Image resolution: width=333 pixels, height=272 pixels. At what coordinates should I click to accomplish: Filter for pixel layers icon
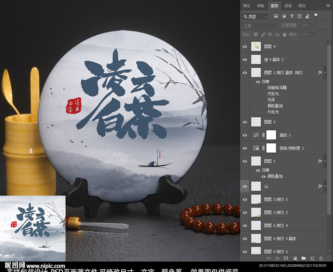click(276, 16)
